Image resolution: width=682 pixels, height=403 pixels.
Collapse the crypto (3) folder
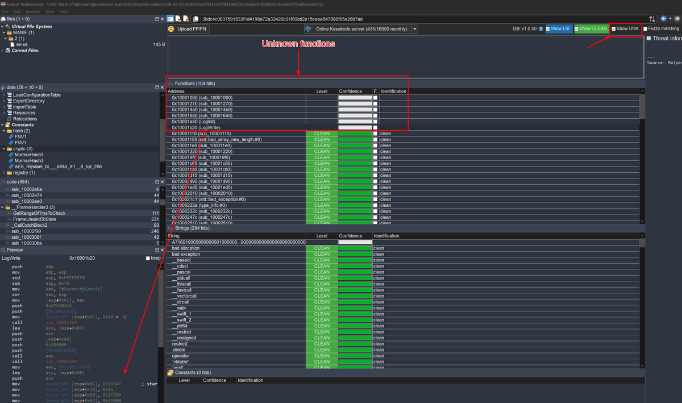coord(3,149)
